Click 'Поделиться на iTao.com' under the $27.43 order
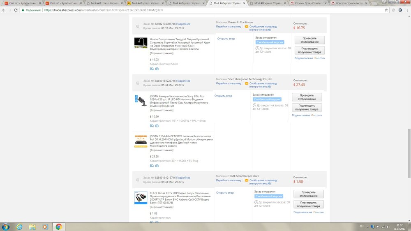The width and height of the screenshot is (411, 231). click(x=307, y=115)
